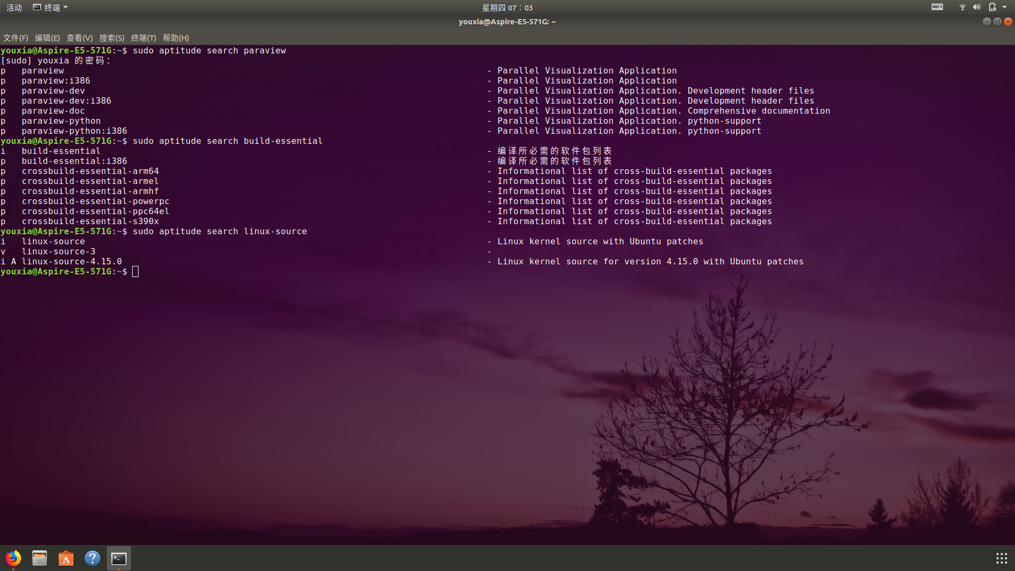This screenshot has width=1015, height=571.
Task: Expand the 终端 app menu dropdown
Action: (51, 7)
